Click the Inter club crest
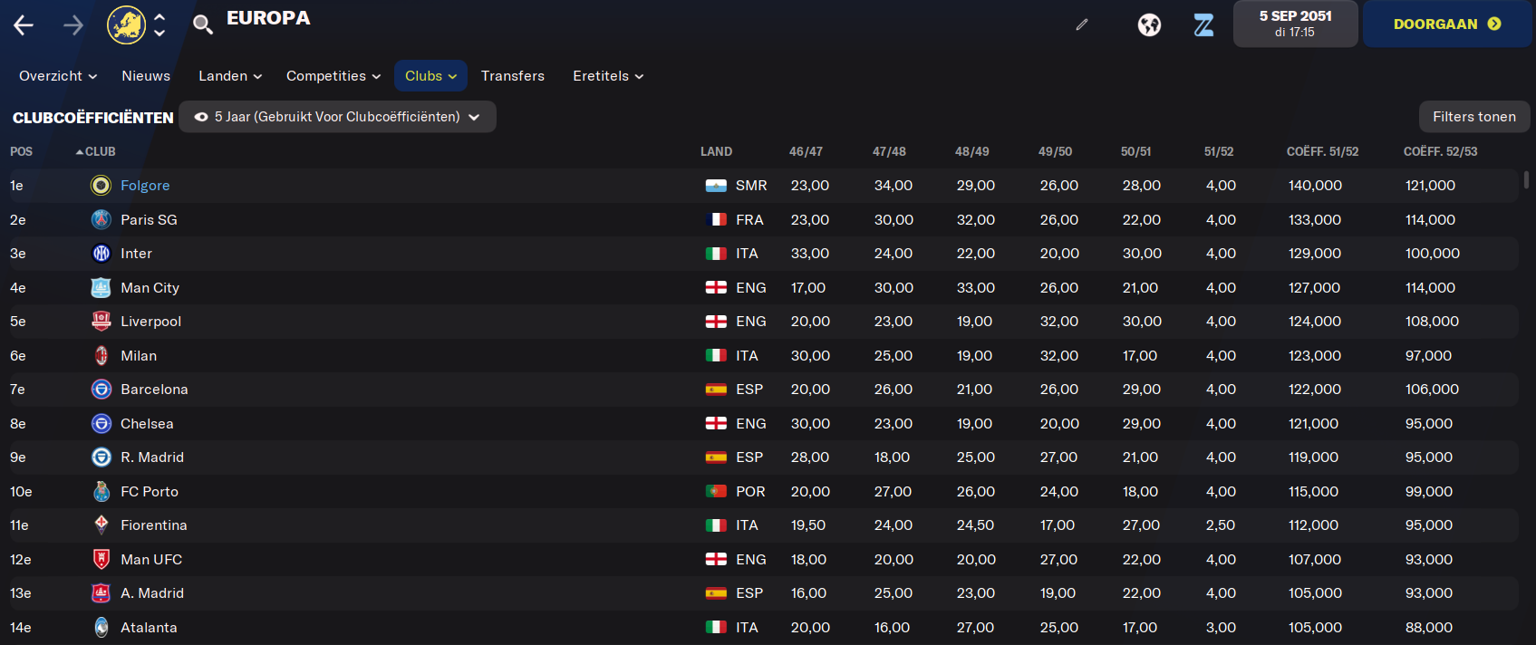 pos(101,254)
